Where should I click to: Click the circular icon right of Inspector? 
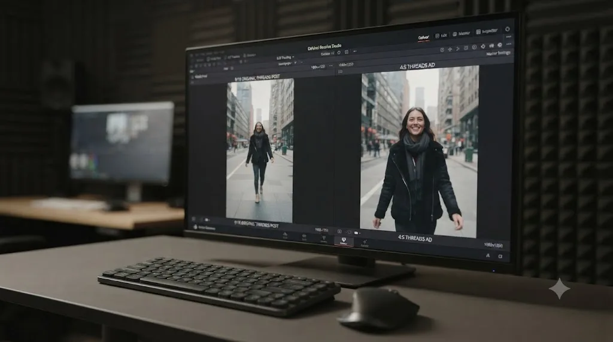(508, 29)
